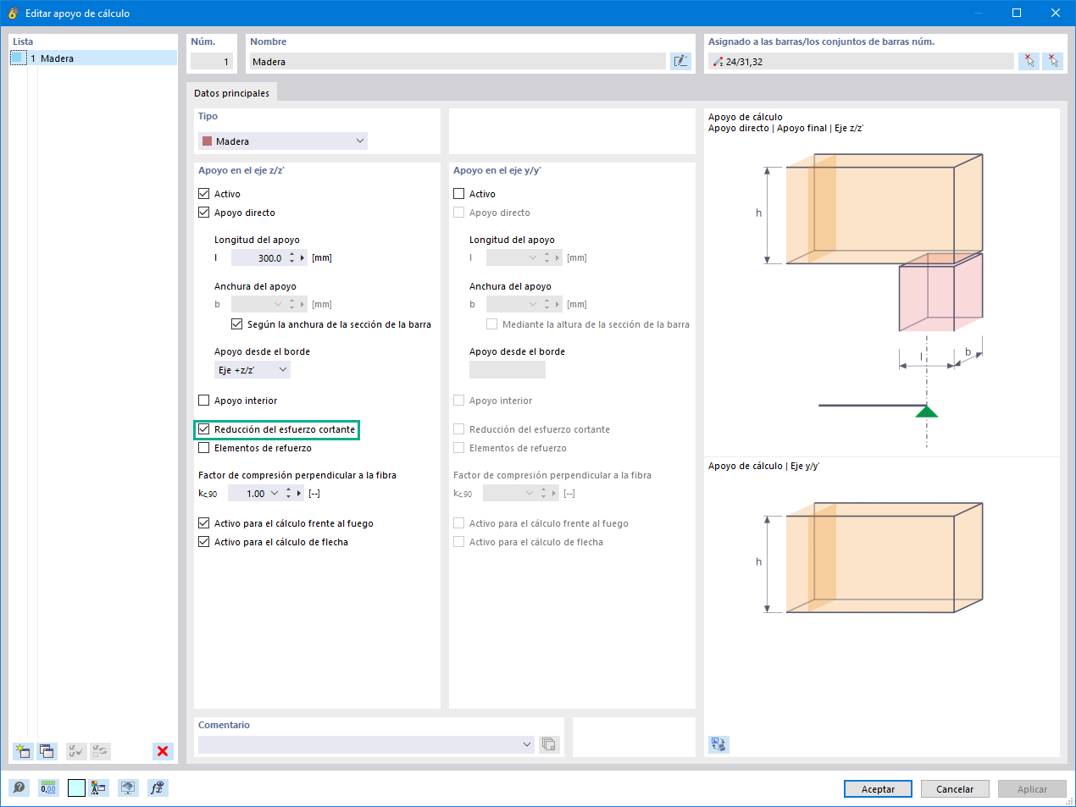This screenshot has height=807, width=1076.
Task: Delete selected item with red X
Action: pyautogui.click(x=163, y=751)
